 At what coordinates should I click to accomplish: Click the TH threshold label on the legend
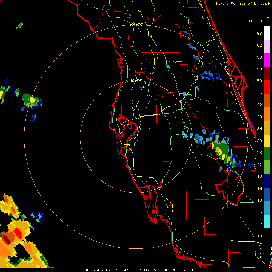pos(260,236)
